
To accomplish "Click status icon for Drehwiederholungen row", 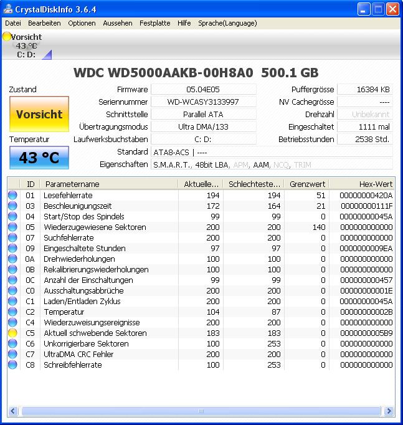I will 12,259.
